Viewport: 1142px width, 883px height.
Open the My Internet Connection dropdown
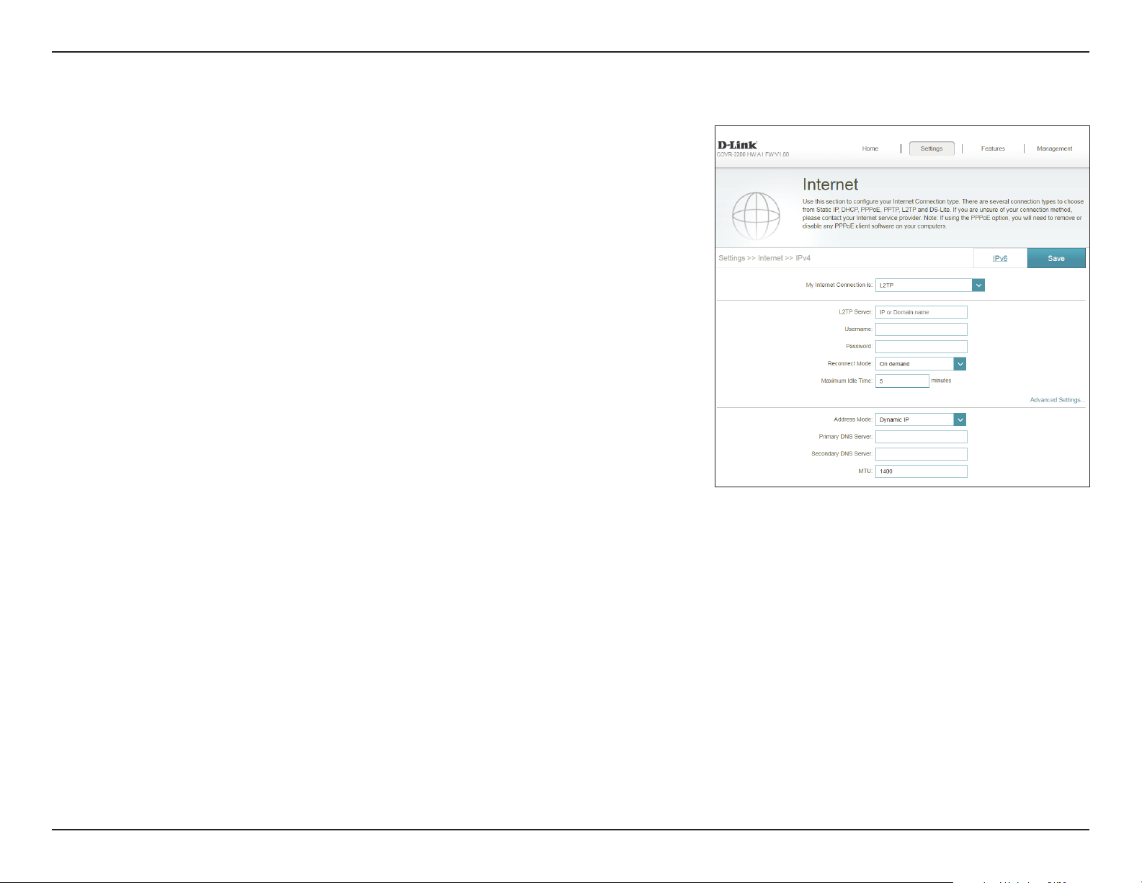click(x=929, y=285)
